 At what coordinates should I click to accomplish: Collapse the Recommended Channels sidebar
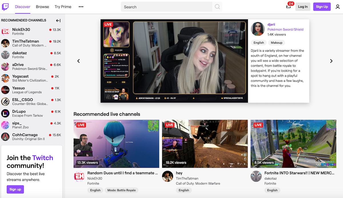coord(58,20)
